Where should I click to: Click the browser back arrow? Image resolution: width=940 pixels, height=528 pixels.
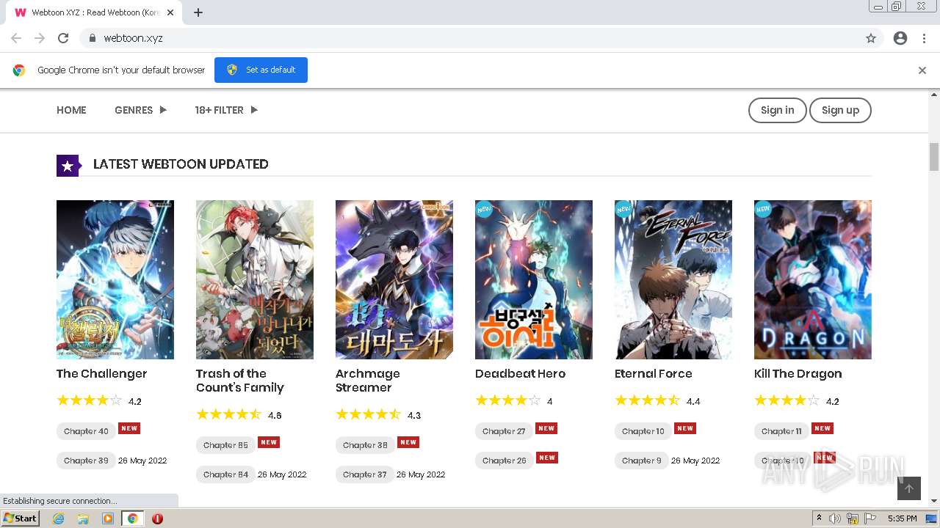tap(16, 38)
